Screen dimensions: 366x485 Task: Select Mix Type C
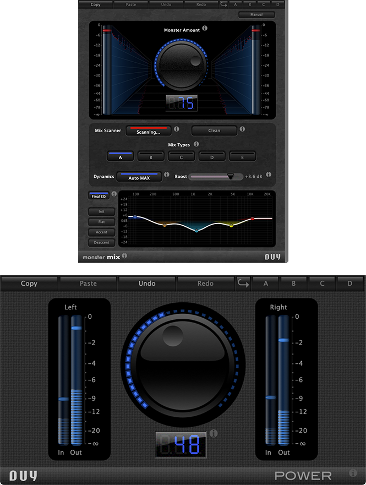(181, 156)
